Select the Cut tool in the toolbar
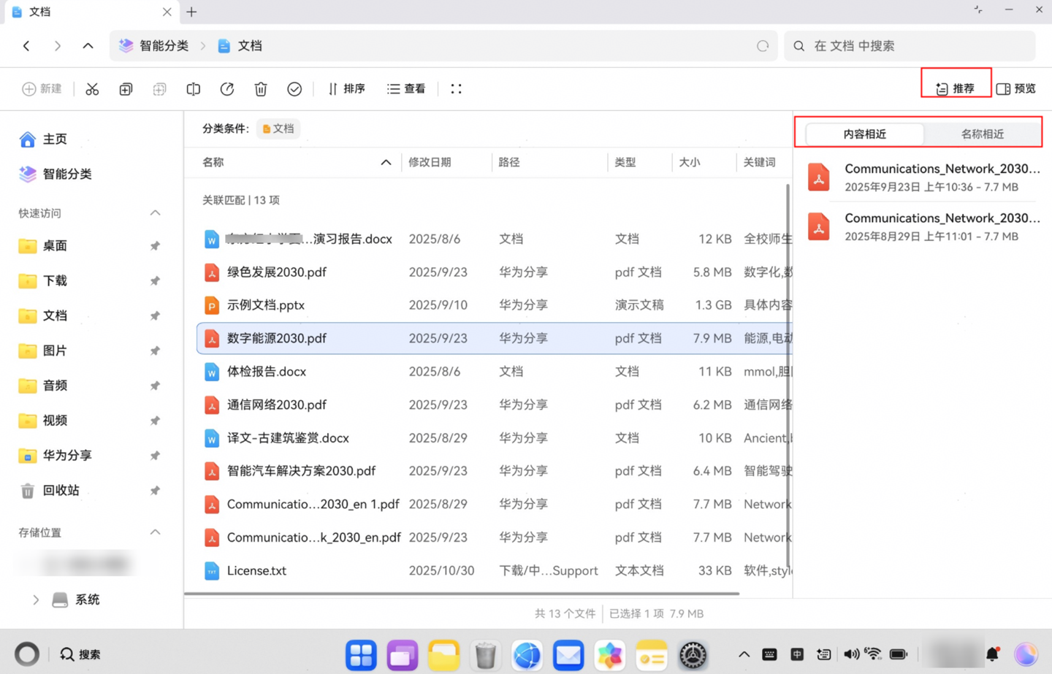The image size is (1052, 674). click(x=92, y=88)
